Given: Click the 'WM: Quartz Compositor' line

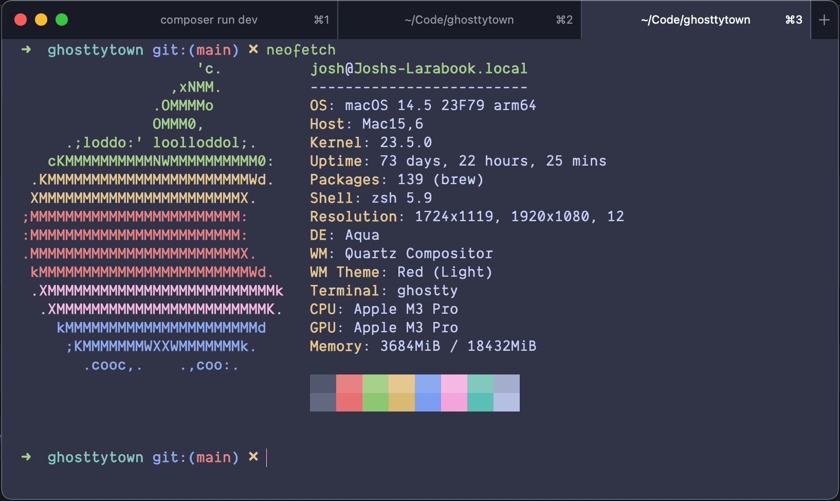Looking at the screenshot, I should click(x=401, y=254).
